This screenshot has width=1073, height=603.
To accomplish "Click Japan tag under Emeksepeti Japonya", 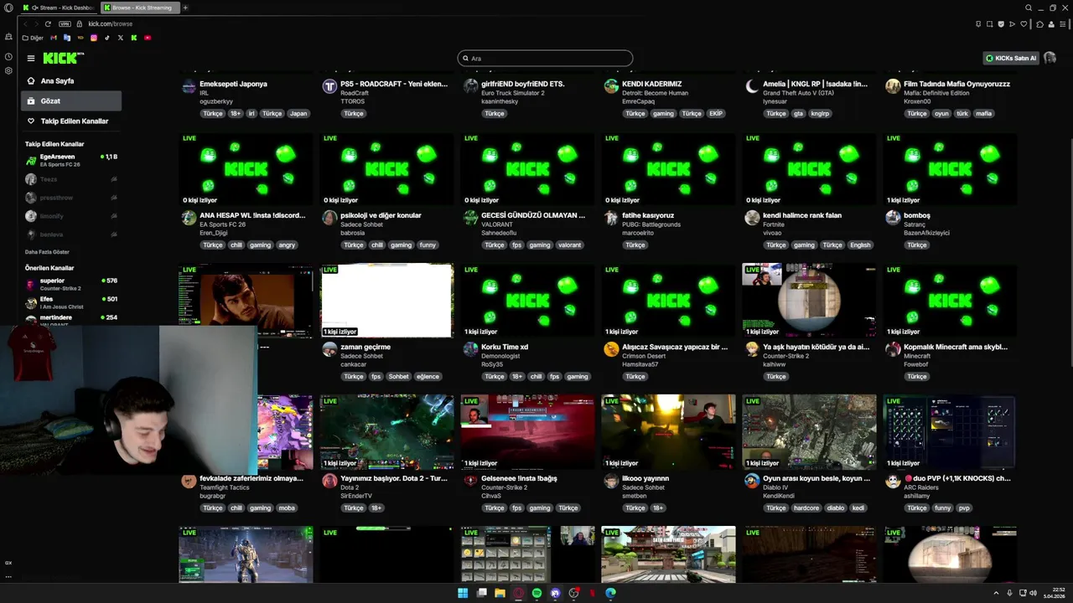I will pyautogui.click(x=298, y=114).
